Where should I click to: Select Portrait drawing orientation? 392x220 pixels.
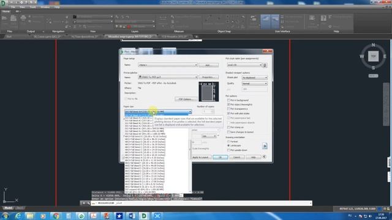[x=228, y=142]
